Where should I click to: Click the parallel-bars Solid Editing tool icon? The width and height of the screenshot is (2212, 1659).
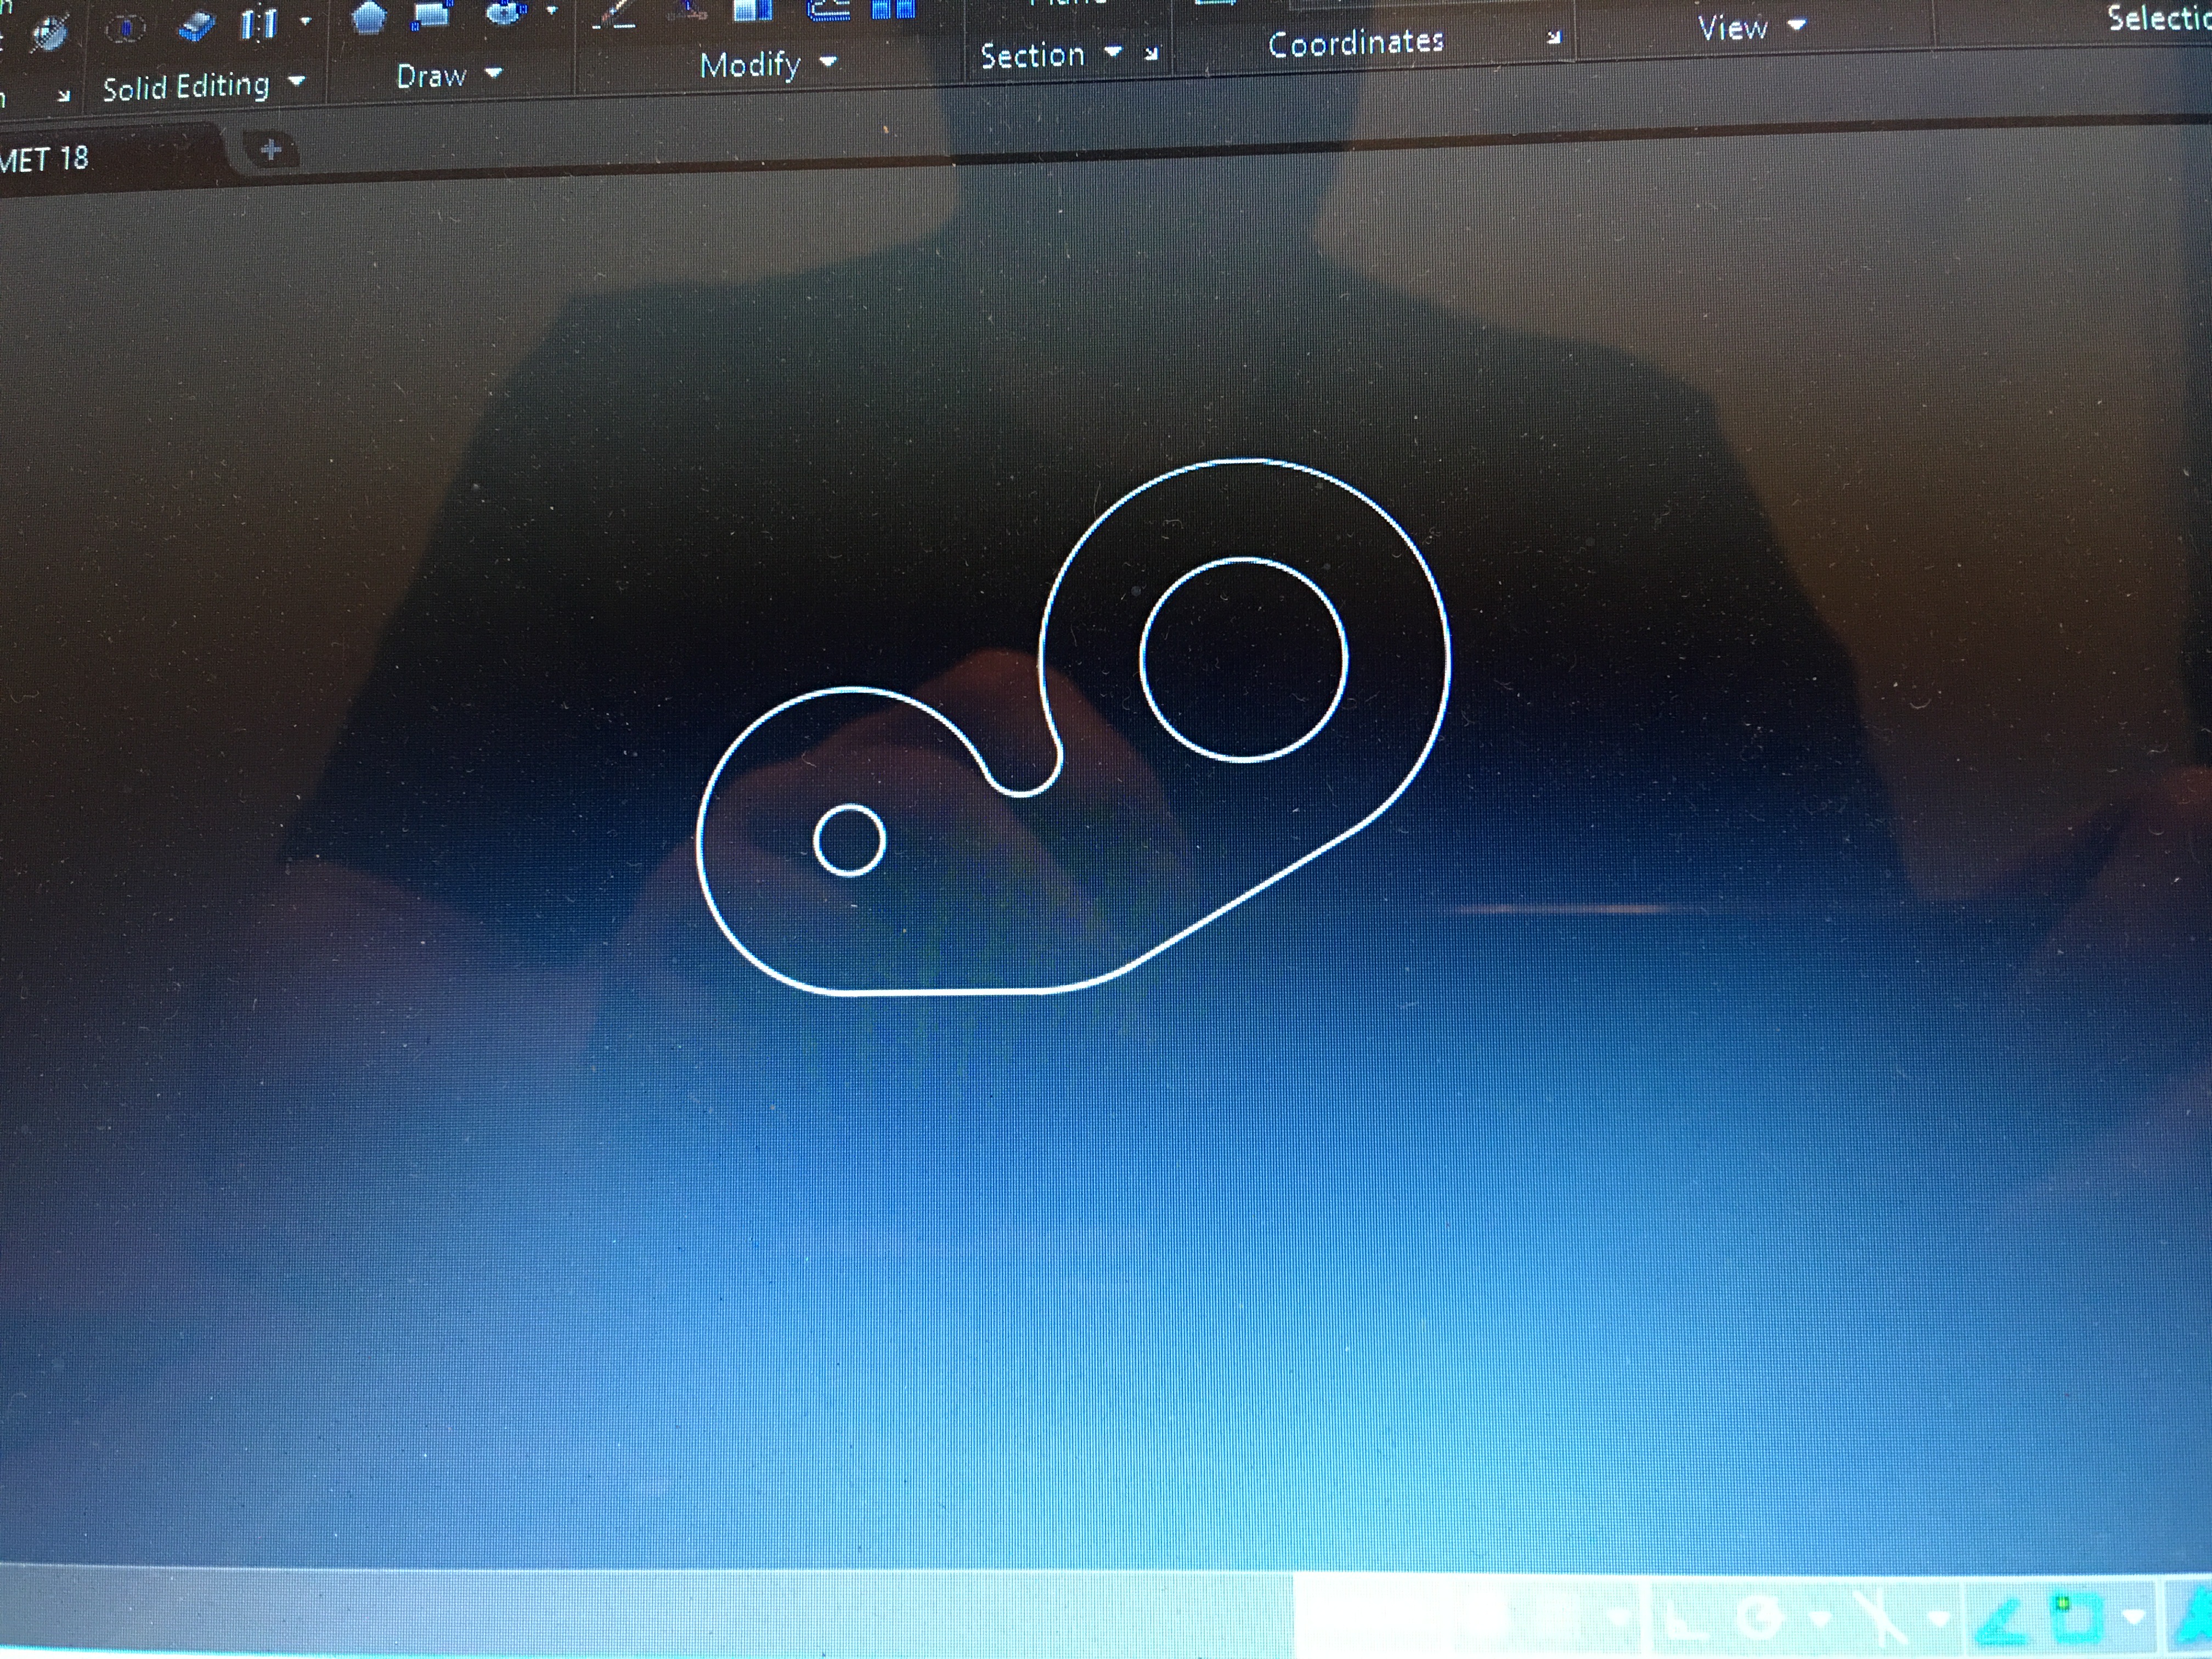259,24
